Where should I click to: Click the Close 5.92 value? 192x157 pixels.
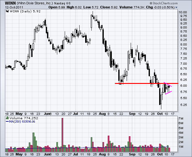[109, 7]
